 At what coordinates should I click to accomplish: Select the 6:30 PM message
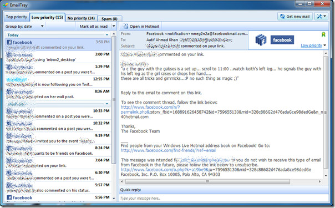coord(58,175)
